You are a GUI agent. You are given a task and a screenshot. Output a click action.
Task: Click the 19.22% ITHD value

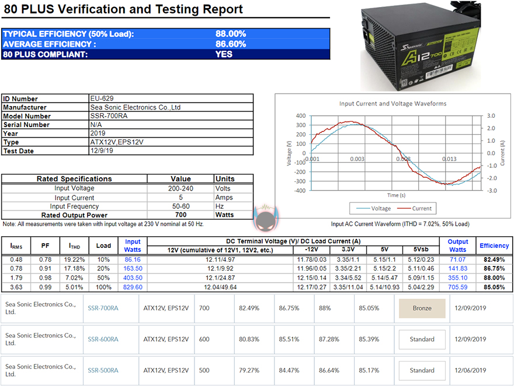tap(74, 259)
